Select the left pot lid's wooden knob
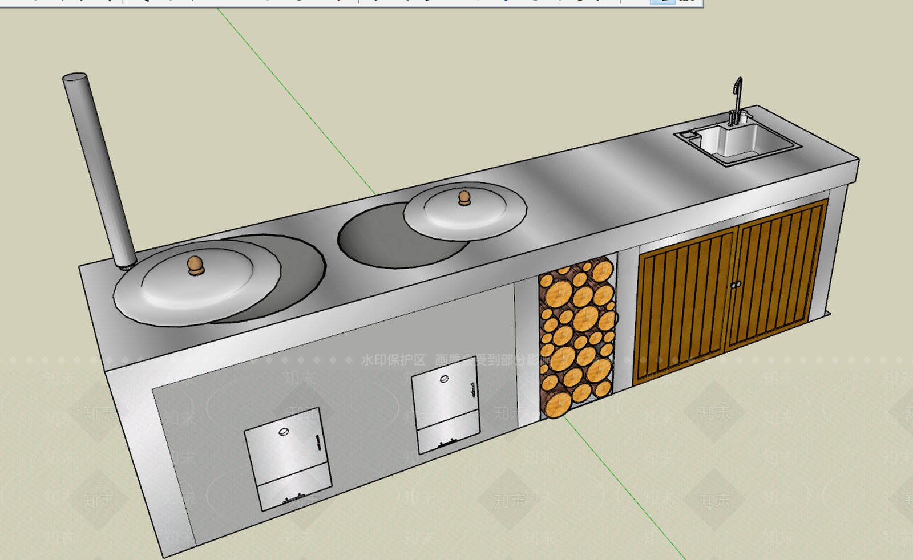 [195, 265]
